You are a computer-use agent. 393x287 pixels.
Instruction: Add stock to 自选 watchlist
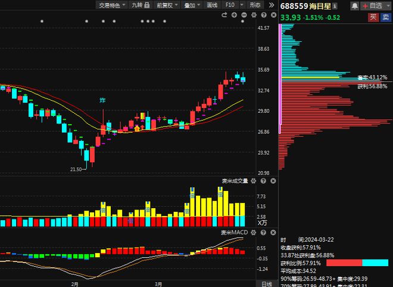coord(372,5)
